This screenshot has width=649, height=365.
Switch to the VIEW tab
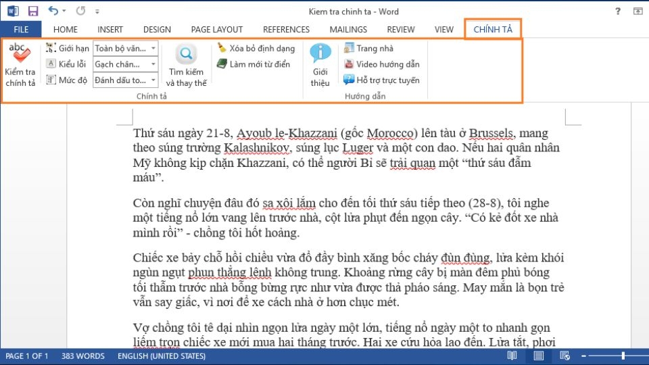[444, 29]
